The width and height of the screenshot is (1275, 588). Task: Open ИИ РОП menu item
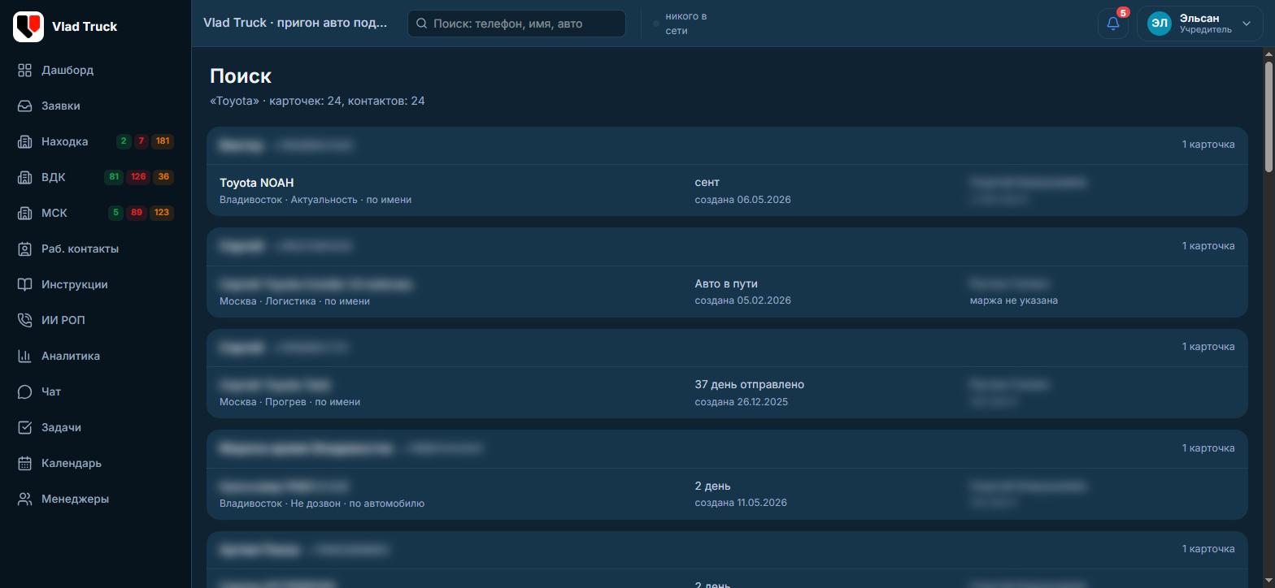(96, 321)
